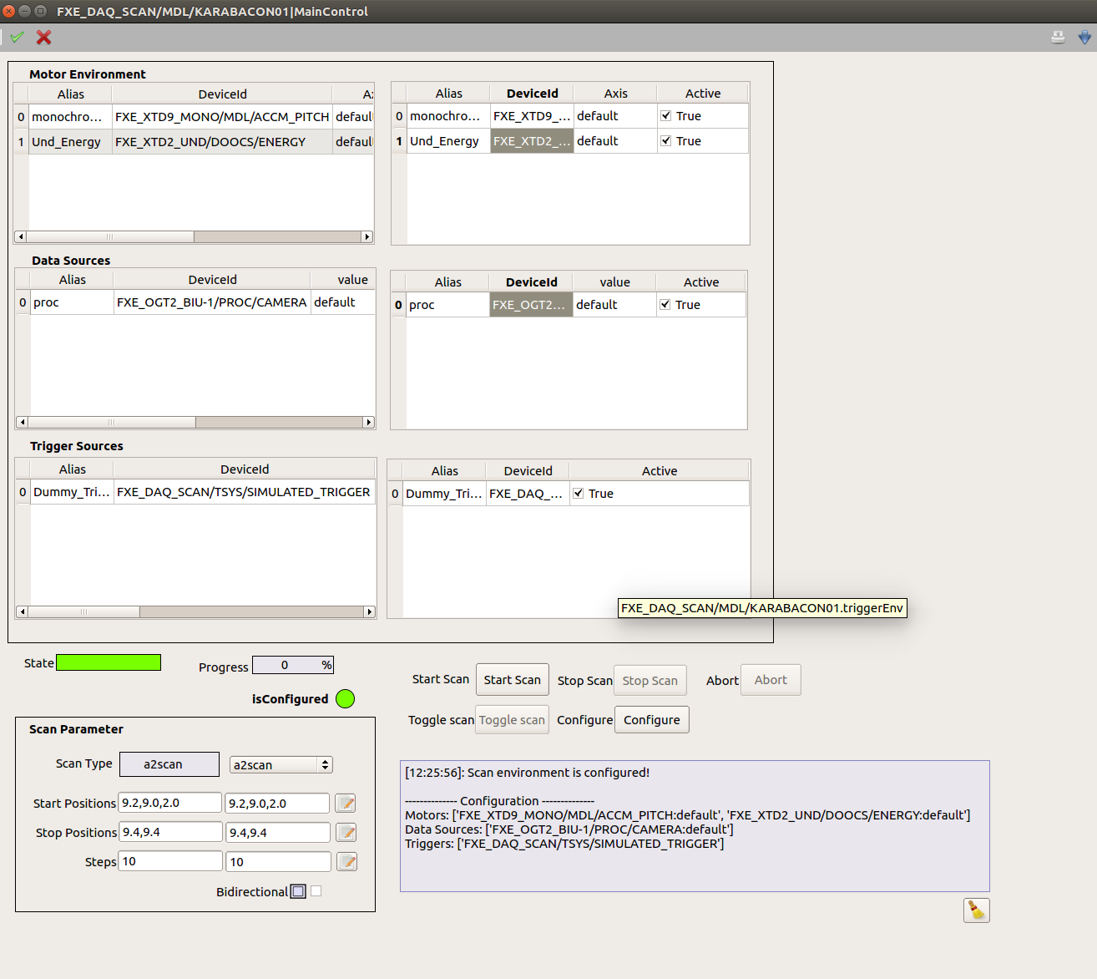The width and height of the screenshot is (1097, 979).
Task: Toggle Active checkbox for monochro motor
Action: click(x=665, y=116)
